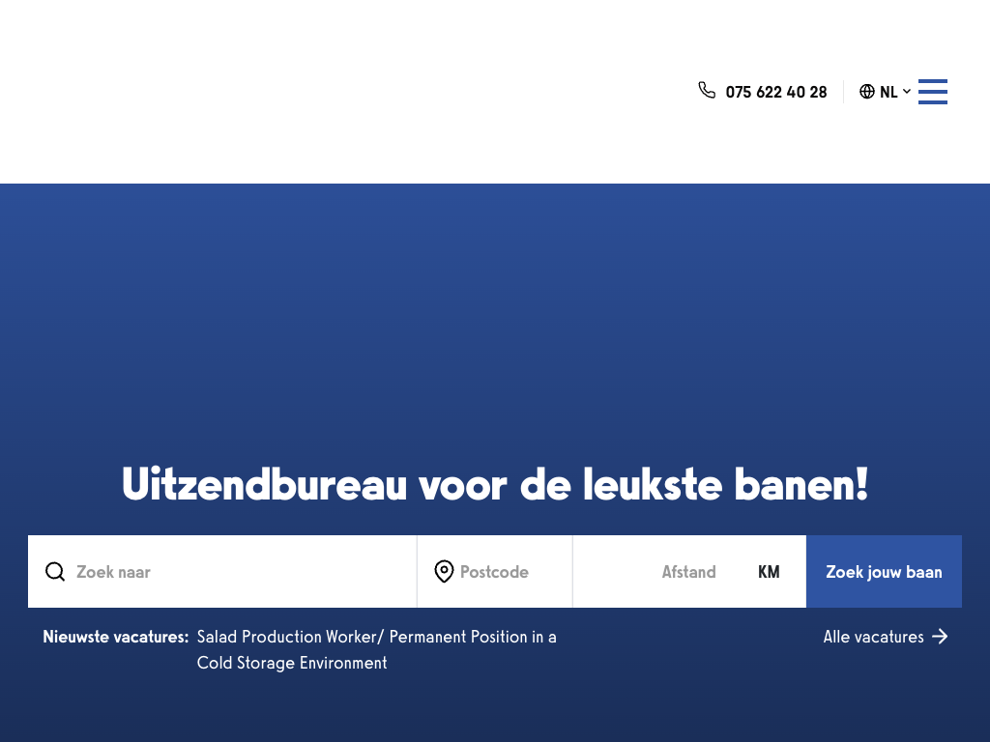The height and width of the screenshot is (742, 990).
Task: Click the 'Uitzendbureau voor de leukste banen!' heading
Action: point(495,484)
